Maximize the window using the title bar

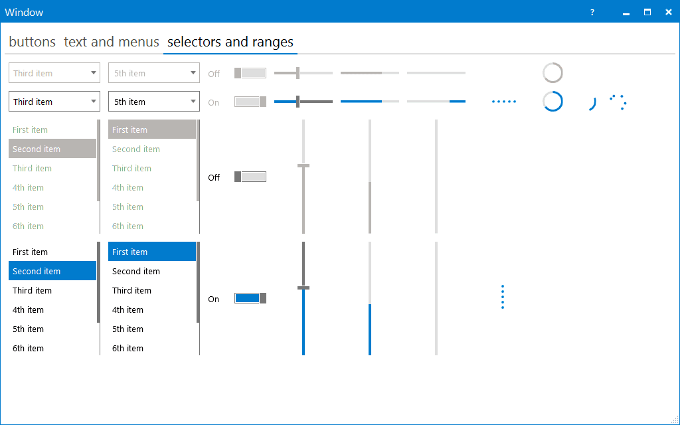click(x=647, y=12)
